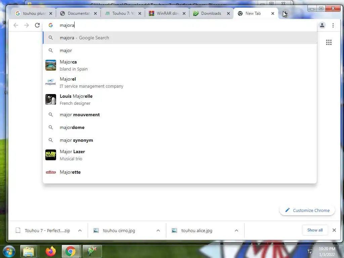Close the WinRAR download tab

pyautogui.click(x=184, y=13)
